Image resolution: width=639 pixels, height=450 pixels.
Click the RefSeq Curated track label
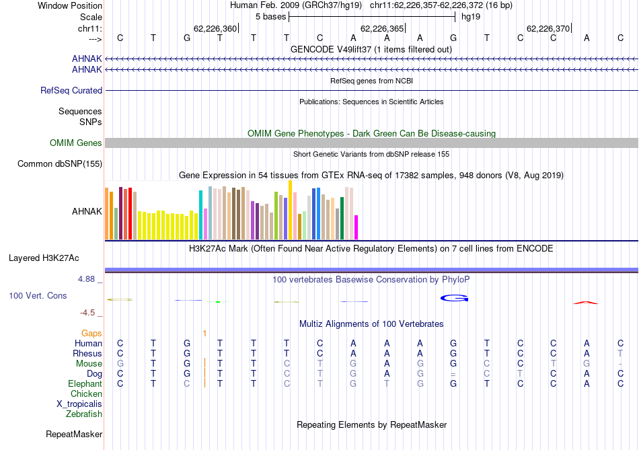pos(71,91)
